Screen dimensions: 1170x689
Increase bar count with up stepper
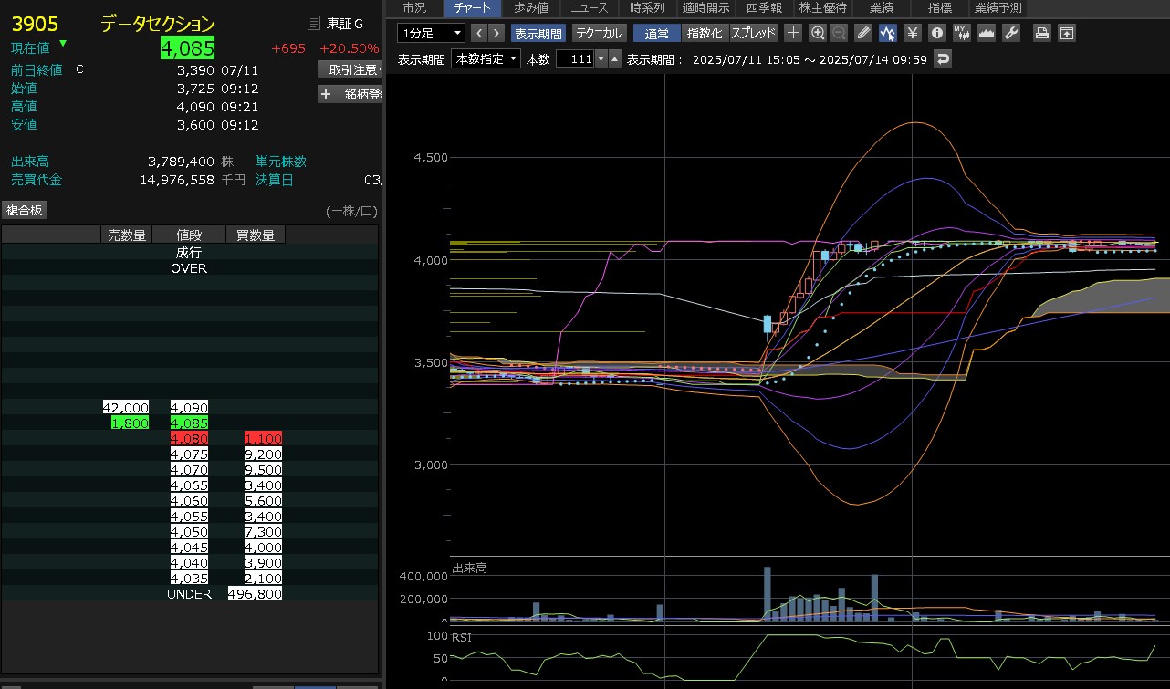coord(614,59)
